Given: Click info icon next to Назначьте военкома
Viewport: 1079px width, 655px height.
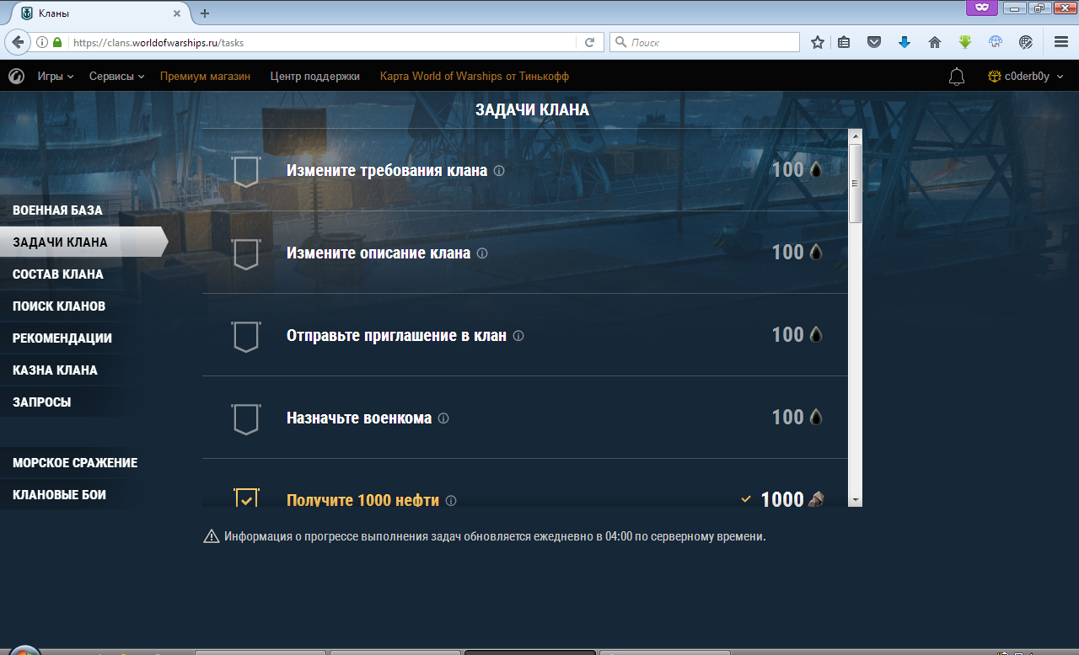Looking at the screenshot, I should tap(443, 418).
